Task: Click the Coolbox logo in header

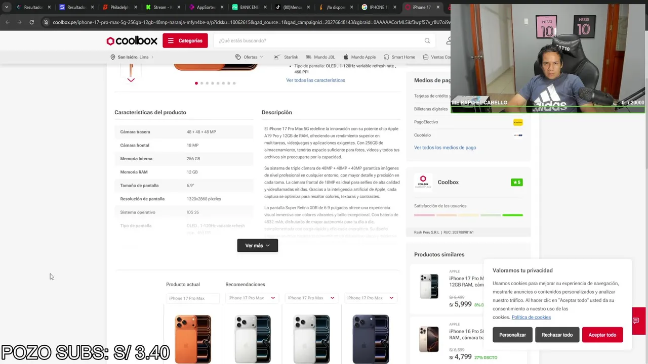Action: pos(132,41)
